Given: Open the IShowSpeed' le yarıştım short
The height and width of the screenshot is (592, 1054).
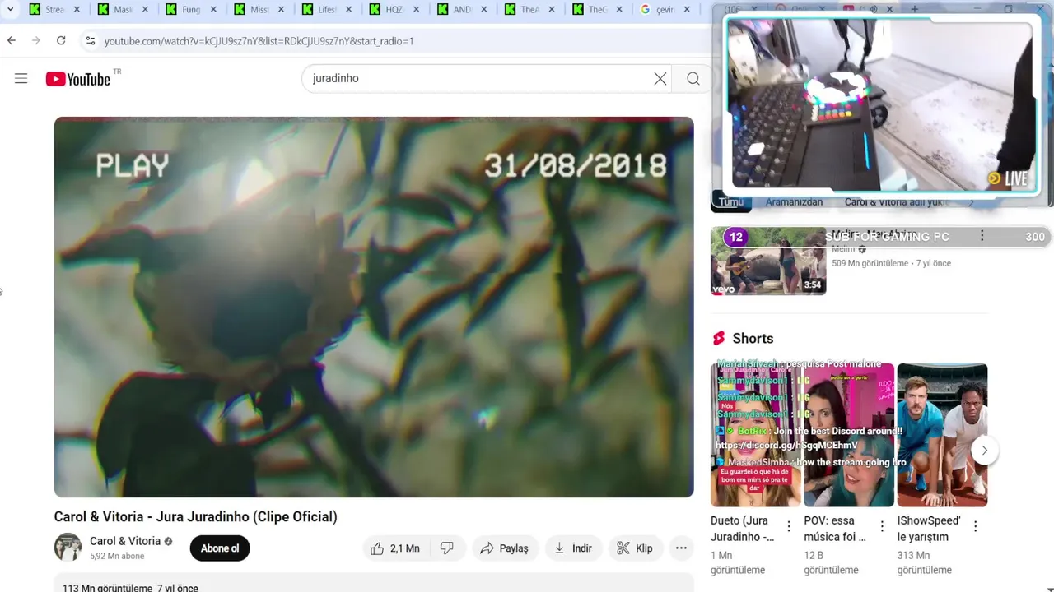Looking at the screenshot, I should (942, 435).
